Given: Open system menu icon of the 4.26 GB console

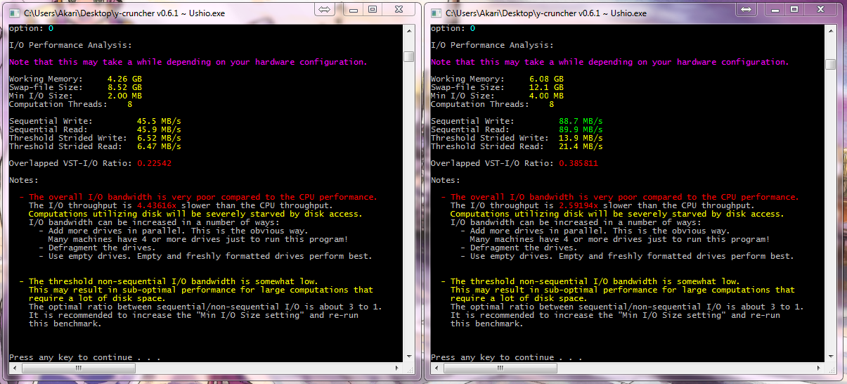Looking at the screenshot, I should pos(13,12).
